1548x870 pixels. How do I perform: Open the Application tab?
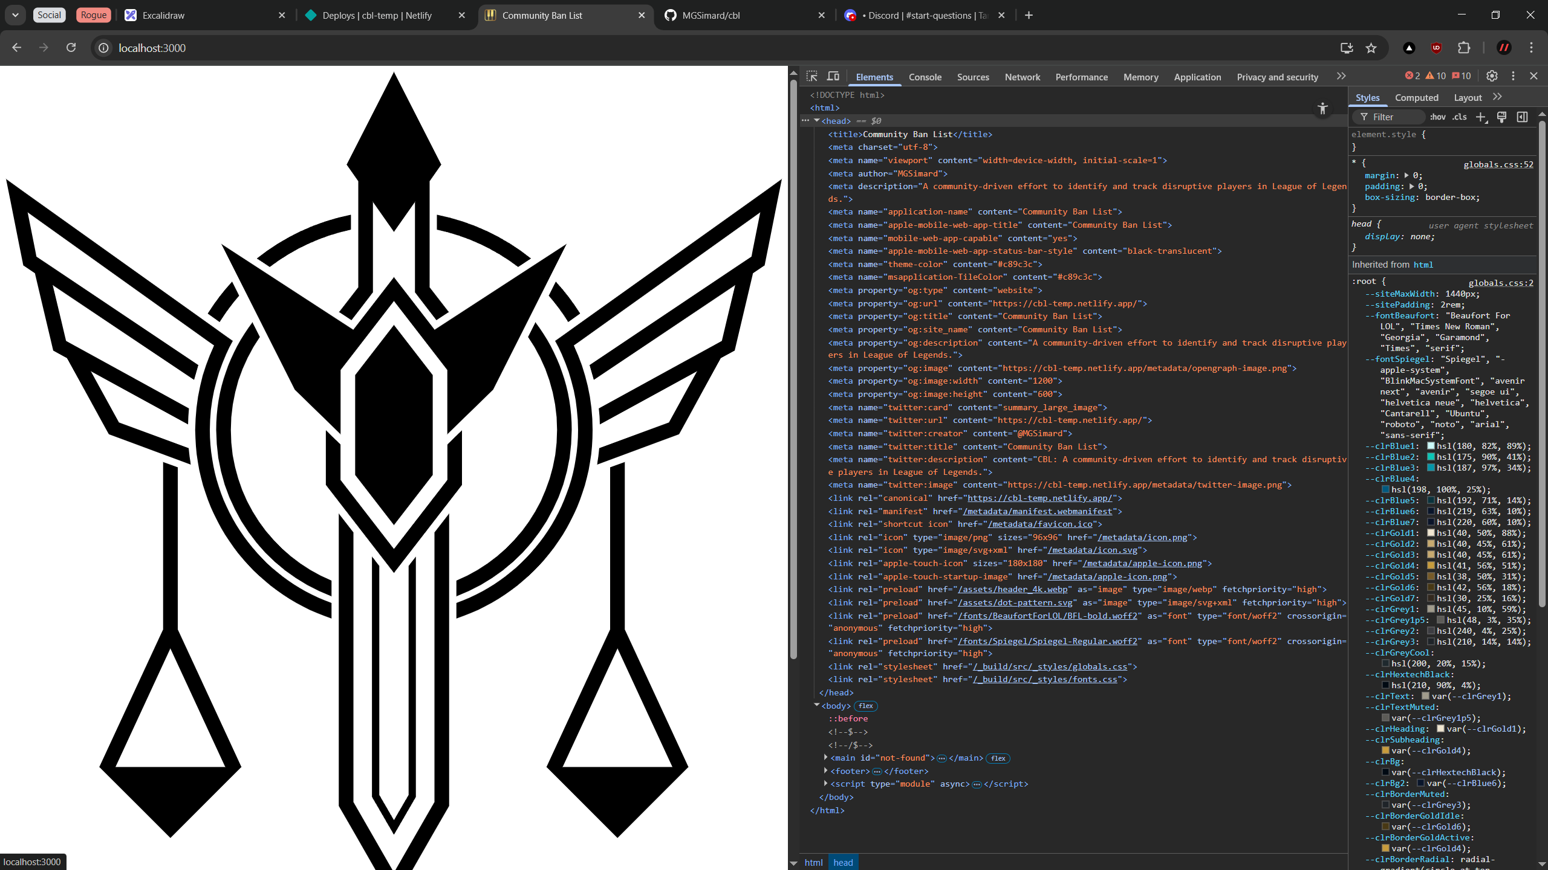[1197, 77]
